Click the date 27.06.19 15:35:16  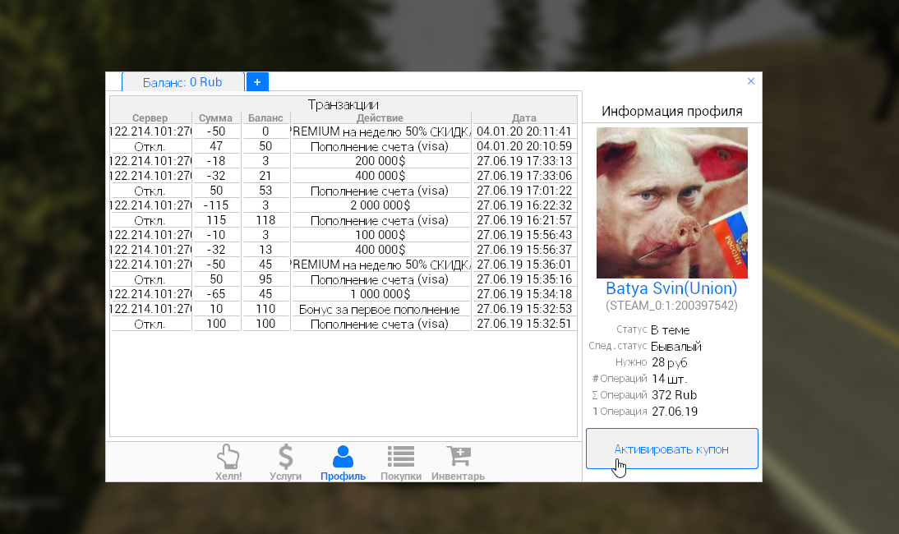pos(524,279)
